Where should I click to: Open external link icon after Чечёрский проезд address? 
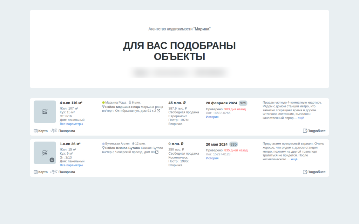157,152
